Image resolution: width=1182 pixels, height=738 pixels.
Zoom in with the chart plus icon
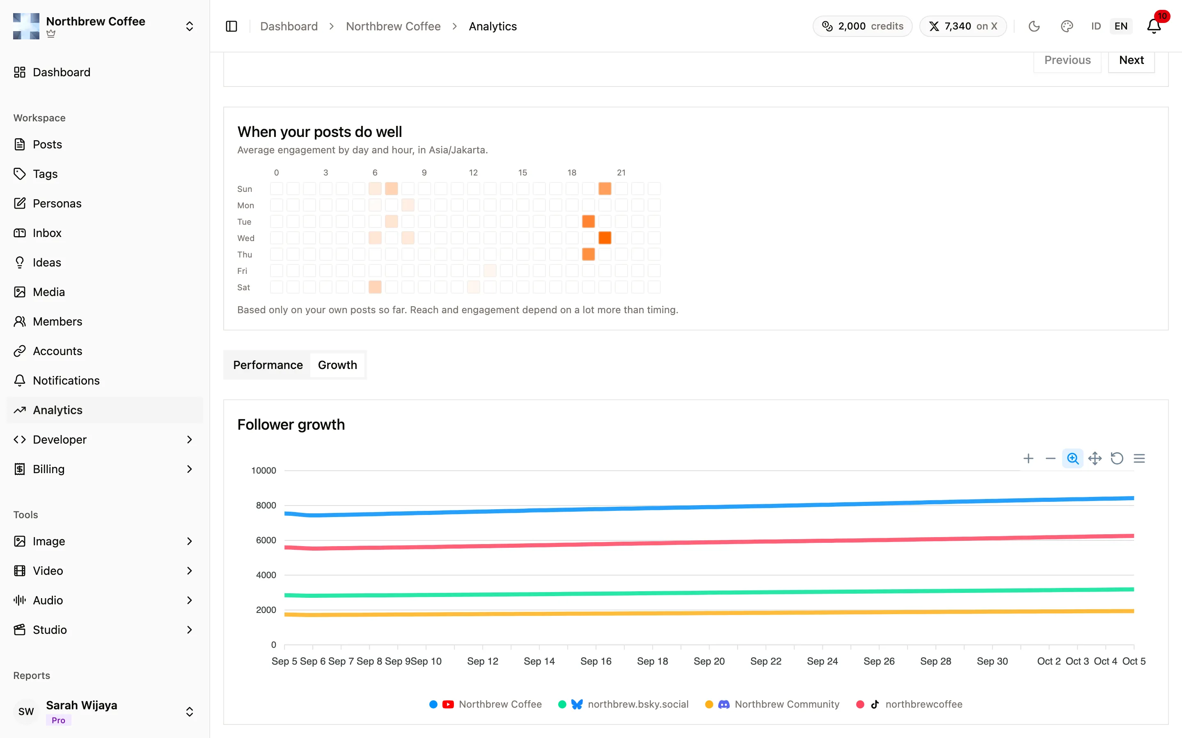[1028, 458]
